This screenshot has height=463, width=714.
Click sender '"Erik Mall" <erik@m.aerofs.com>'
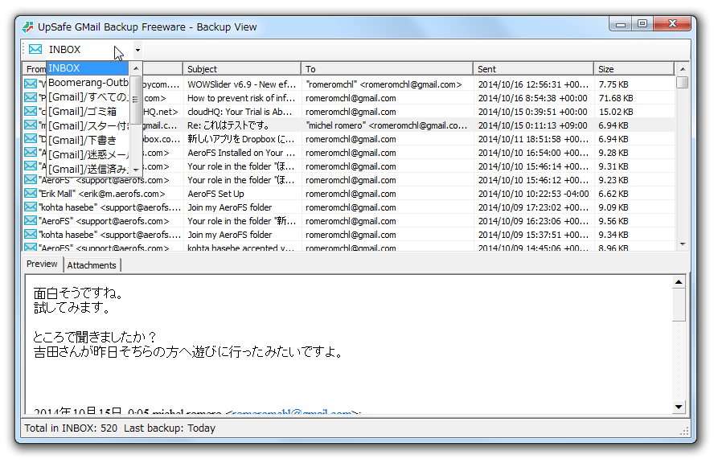click(x=102, y=194)
